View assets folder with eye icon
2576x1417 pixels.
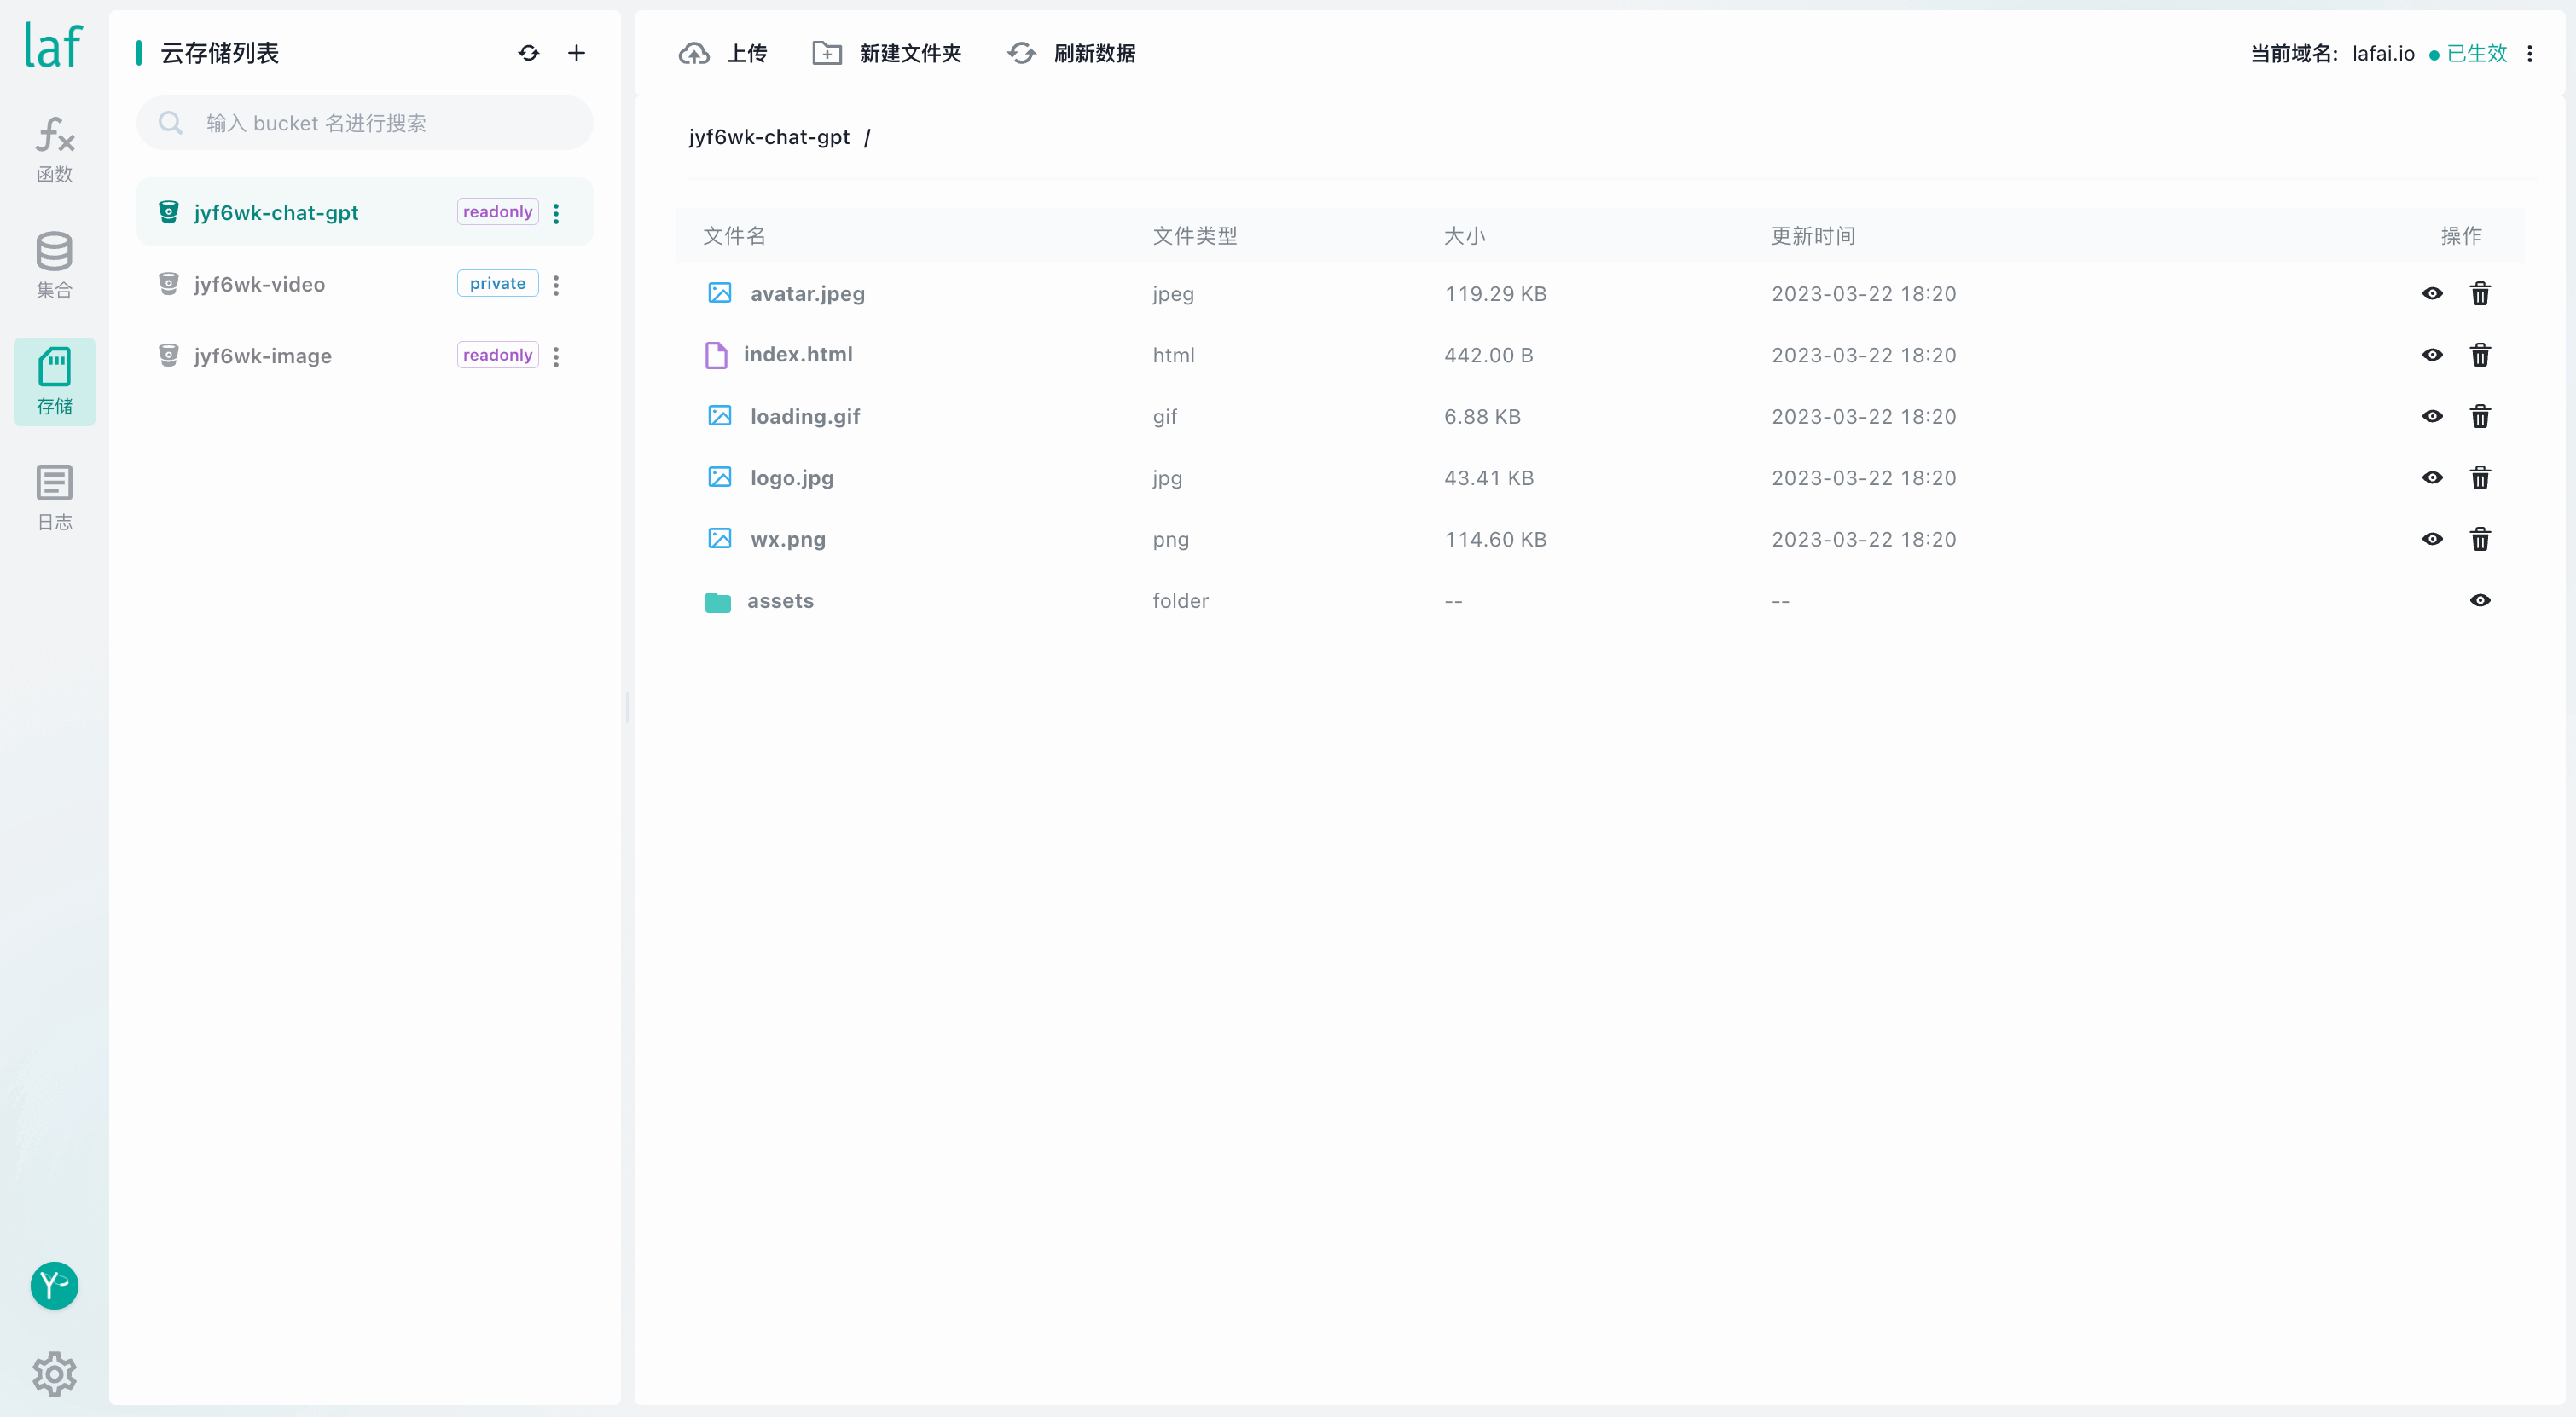click(2480, 600)
